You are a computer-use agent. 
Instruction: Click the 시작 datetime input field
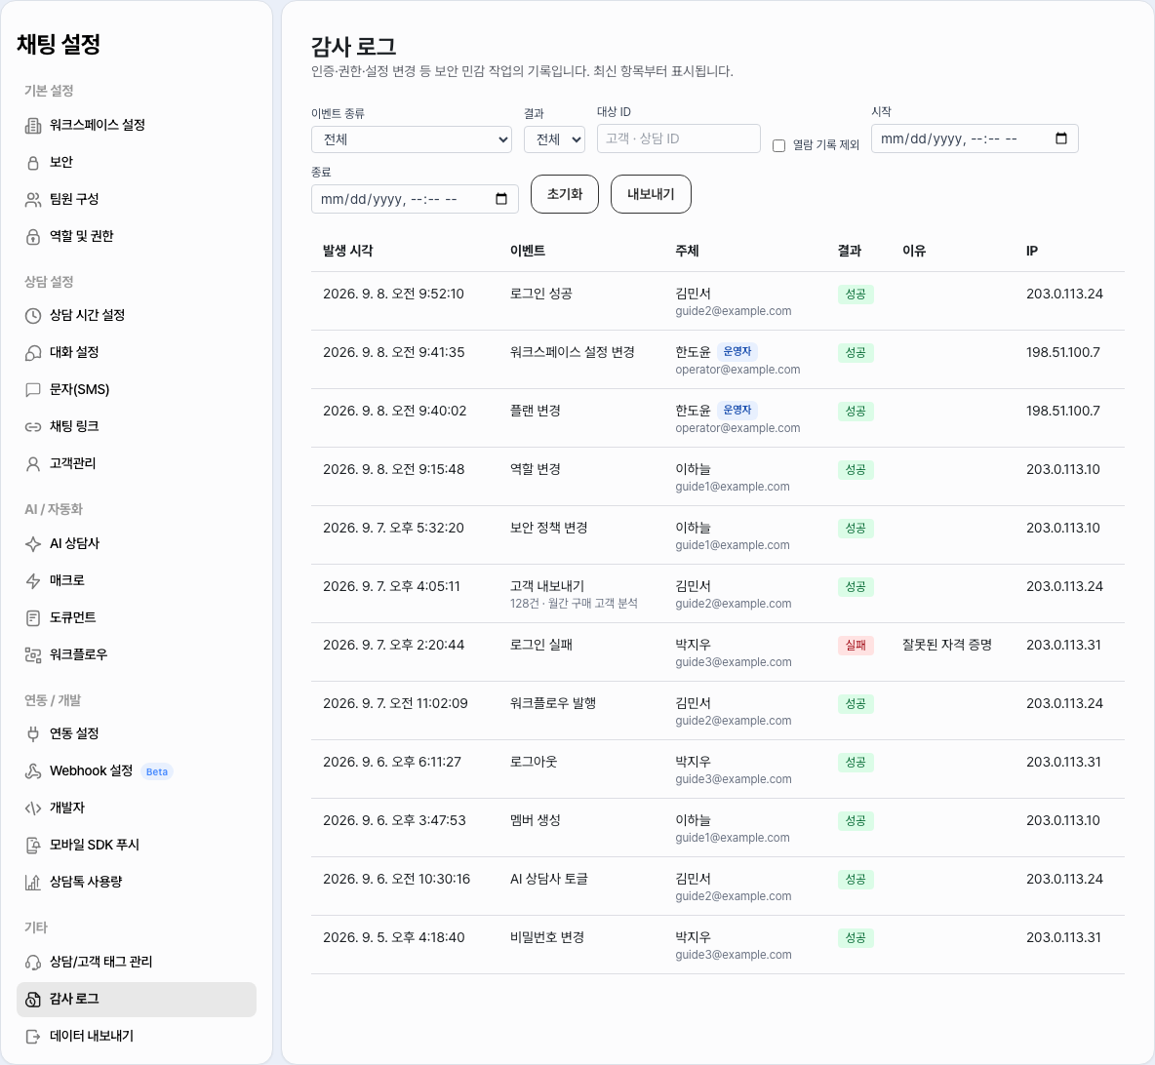975,138
